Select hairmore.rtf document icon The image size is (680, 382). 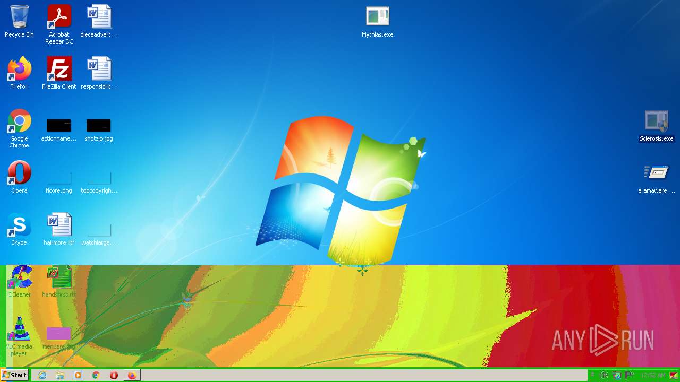(x=59, y=229)
